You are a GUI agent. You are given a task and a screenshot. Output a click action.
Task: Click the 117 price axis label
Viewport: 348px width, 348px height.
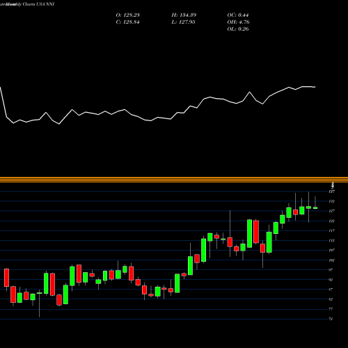tap(331, 231)
